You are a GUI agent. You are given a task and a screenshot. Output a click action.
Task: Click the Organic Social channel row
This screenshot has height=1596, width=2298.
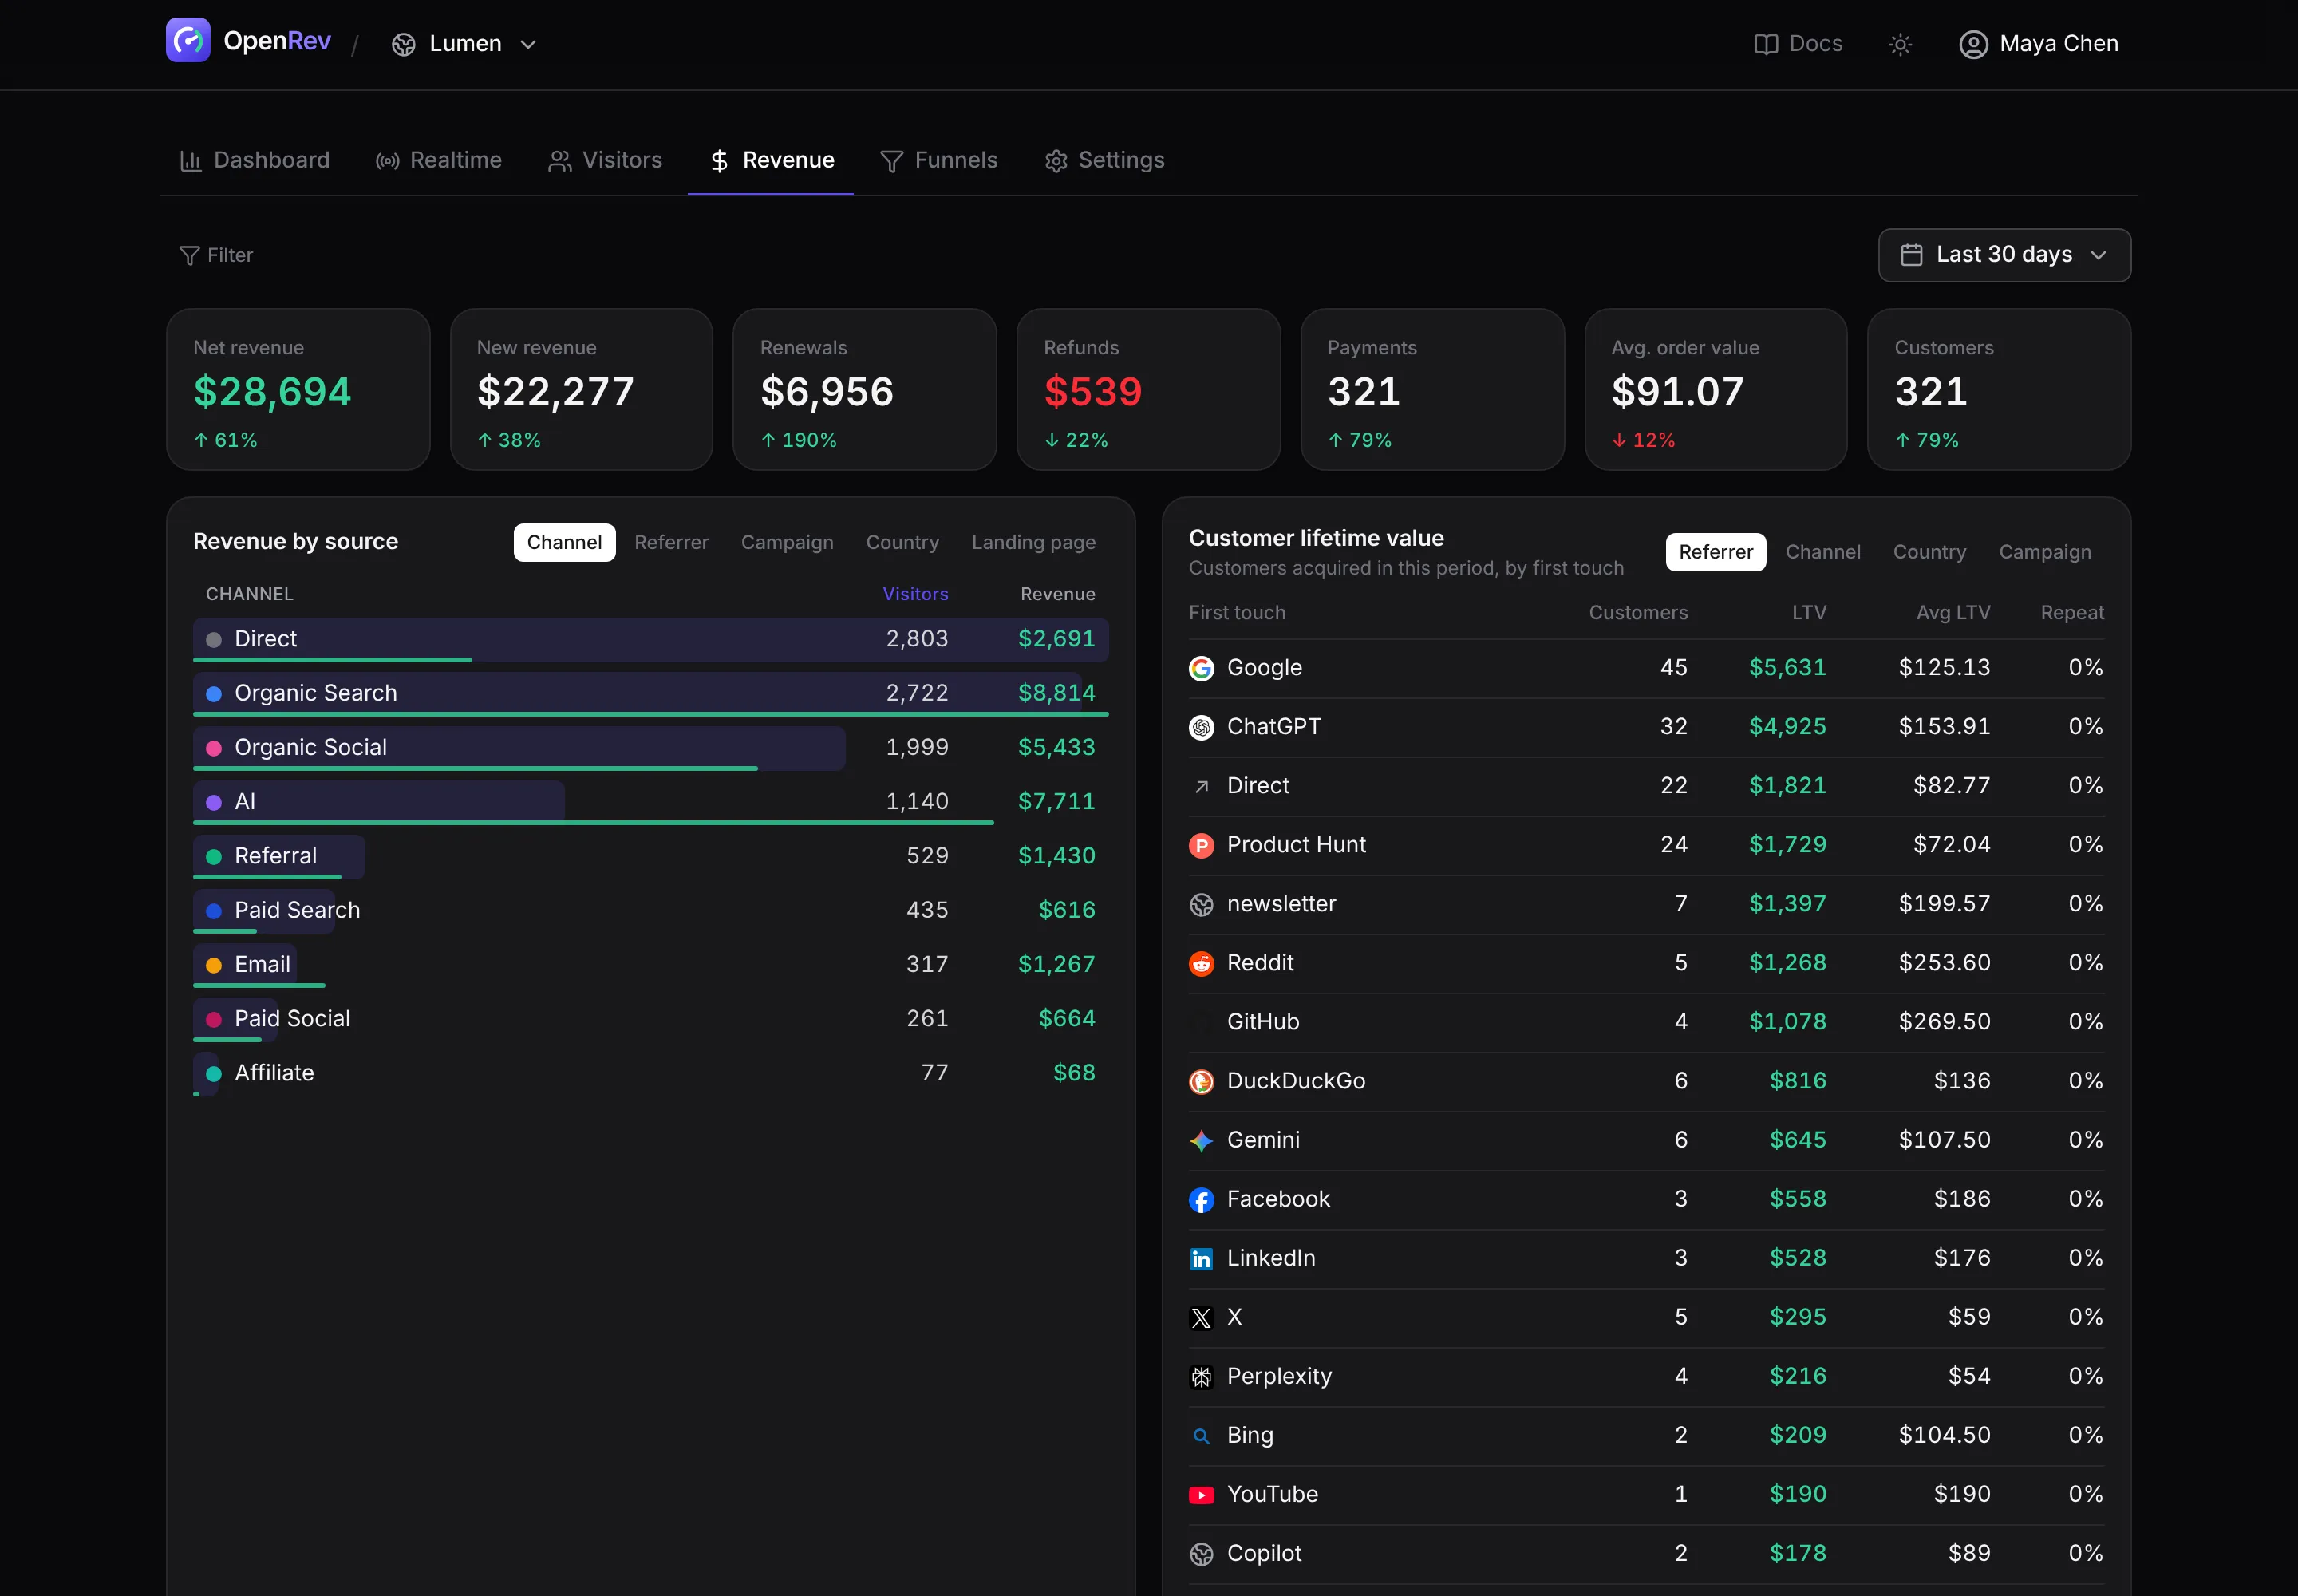pos(651,748)
